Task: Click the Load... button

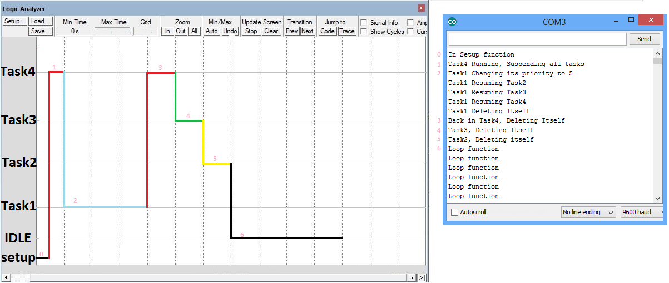Action: pos(41,22)
